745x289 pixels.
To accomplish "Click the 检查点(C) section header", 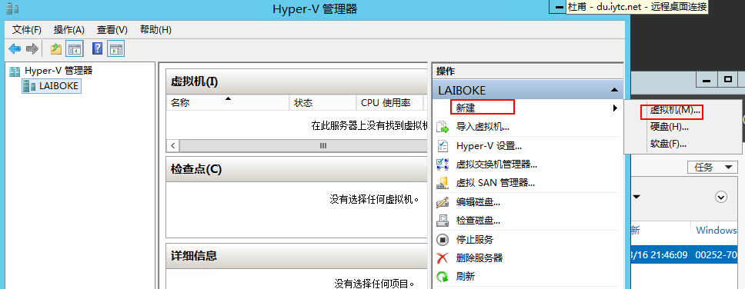I will coord(297,169).
